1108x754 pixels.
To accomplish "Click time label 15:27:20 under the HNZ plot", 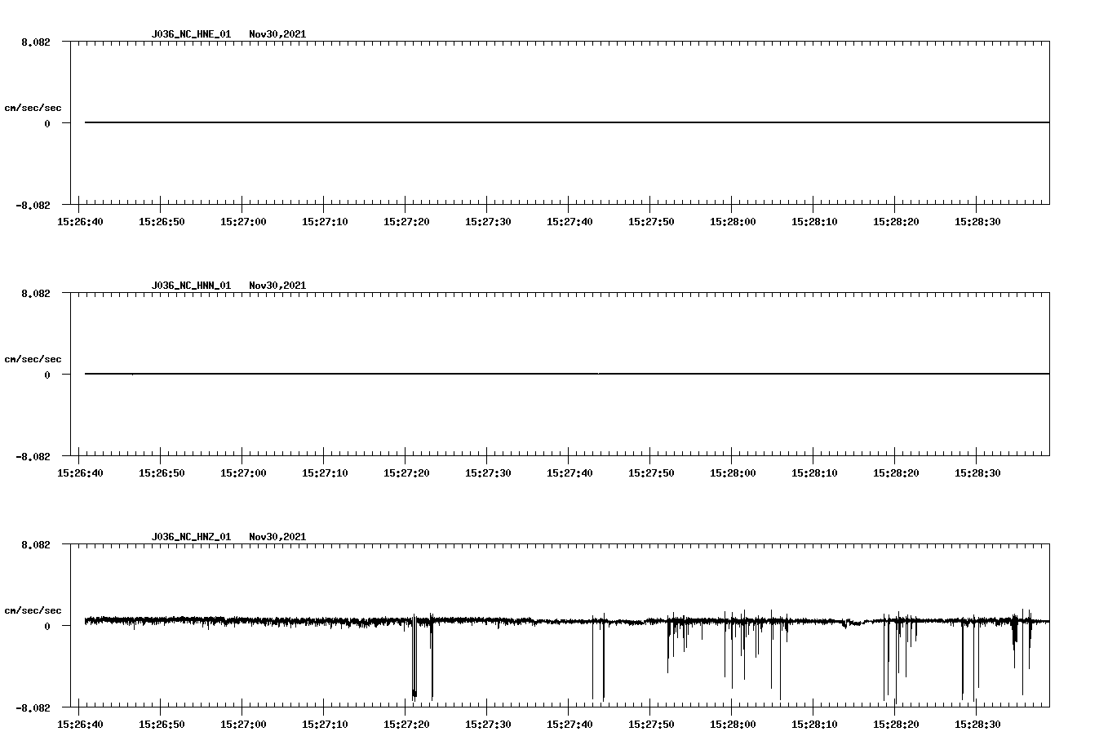I will (406, 725).
